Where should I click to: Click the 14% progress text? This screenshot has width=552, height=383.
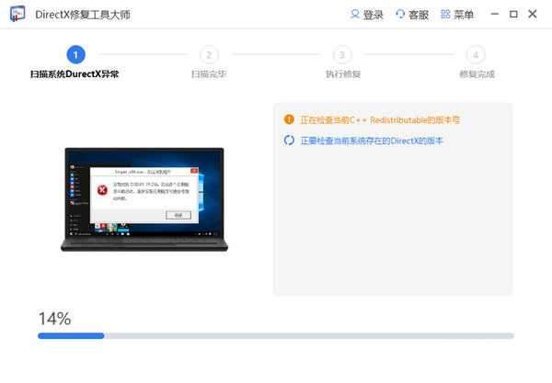pos(54,319)
